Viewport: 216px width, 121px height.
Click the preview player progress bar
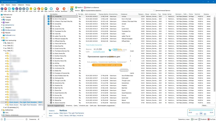[201, 110]
